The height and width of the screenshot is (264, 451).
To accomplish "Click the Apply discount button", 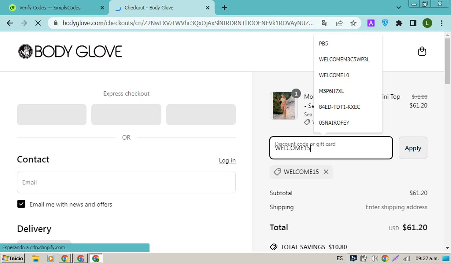I will [413, 148].
